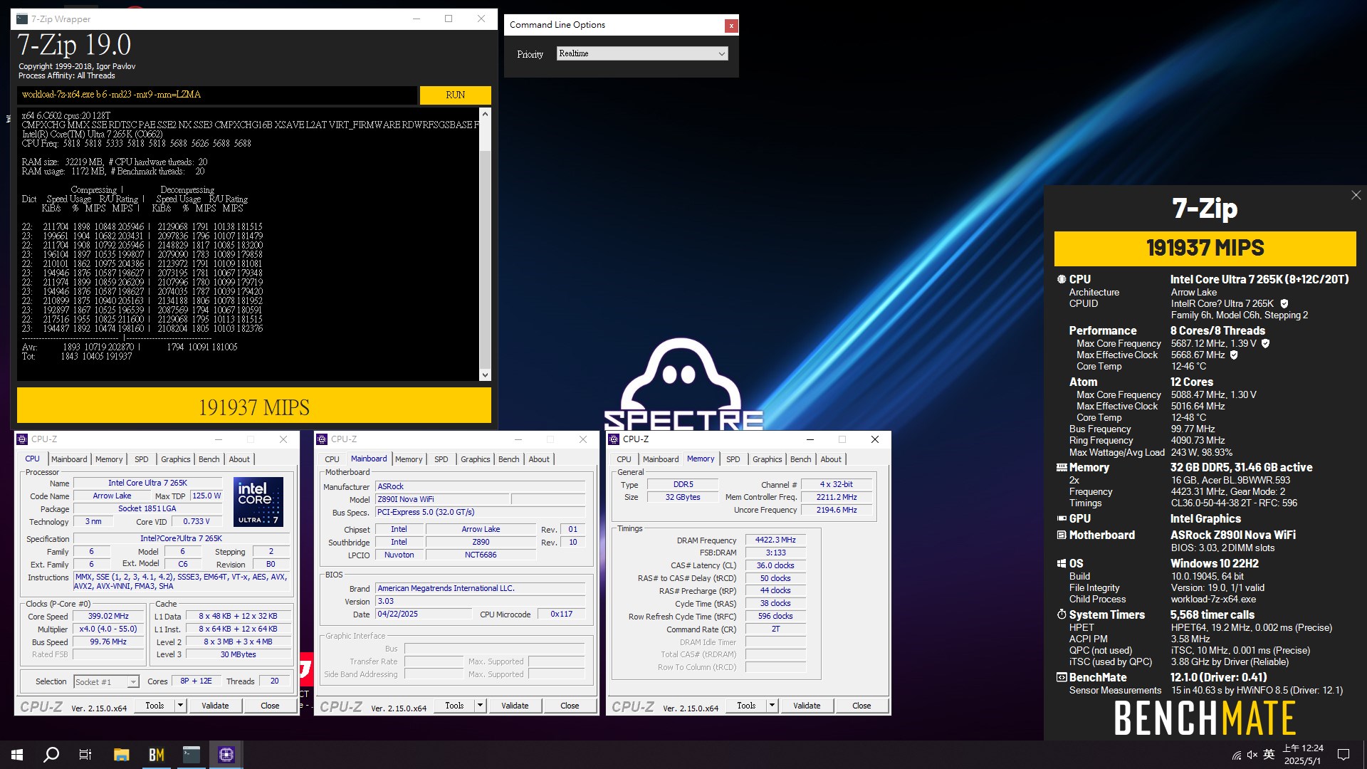Click the 7-Zip output scrollbar up arrow
This screenshot has height=769, width=1367.
pyautogui.click(x=485, y=114)
